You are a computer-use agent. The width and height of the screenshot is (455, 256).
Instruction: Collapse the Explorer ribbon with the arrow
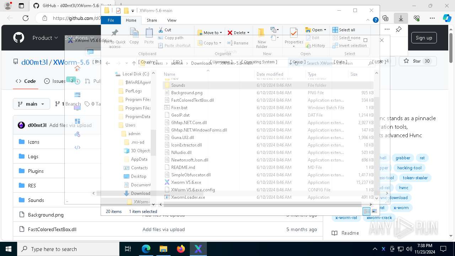pos(368,20)
